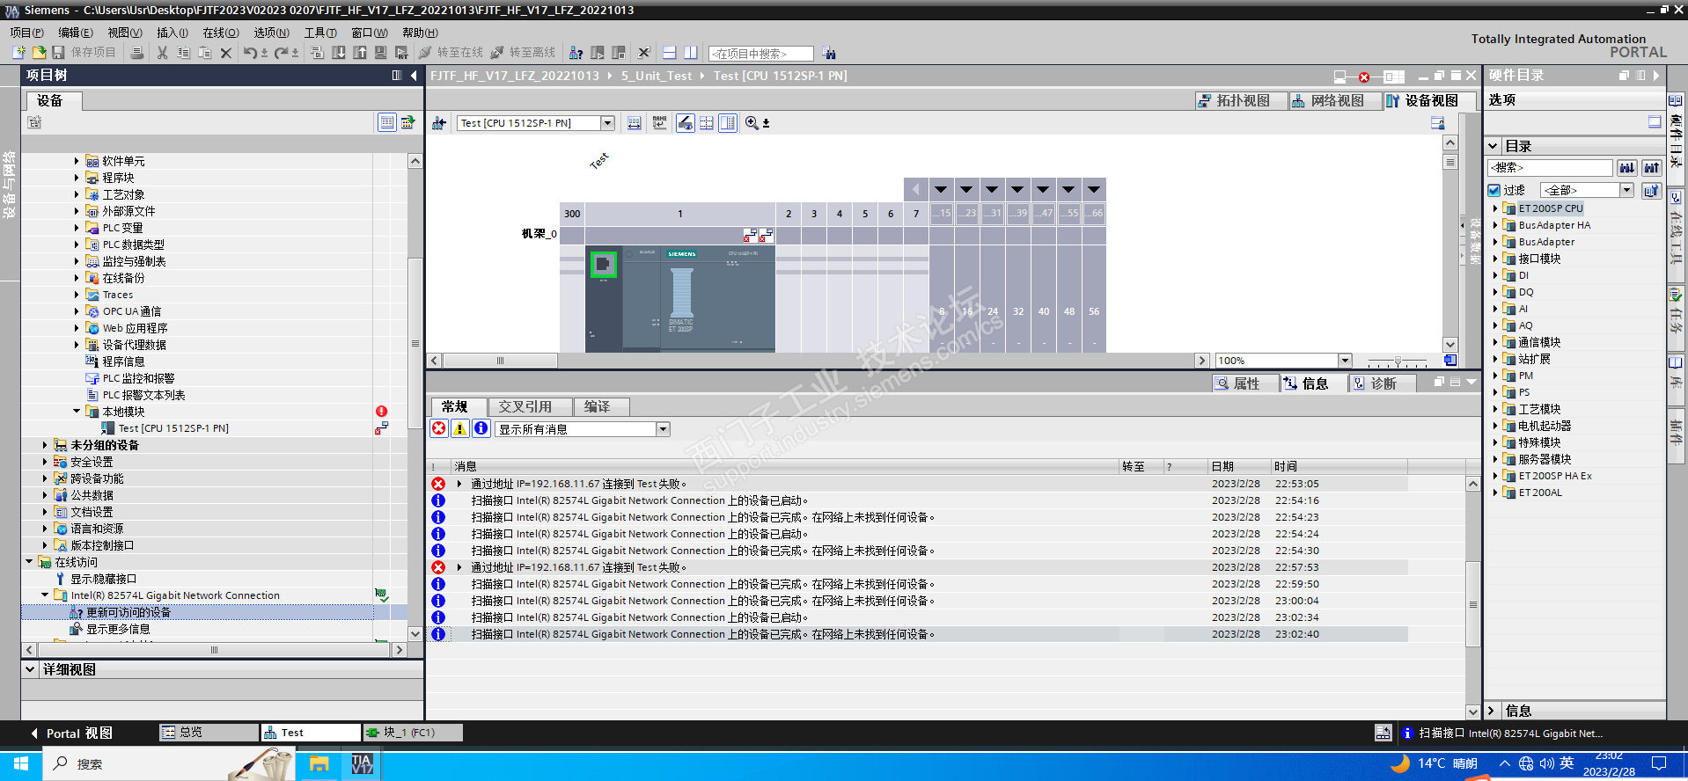Open File Explorer from the Windows taskbar
The image size is (1688, 781).
319,763
